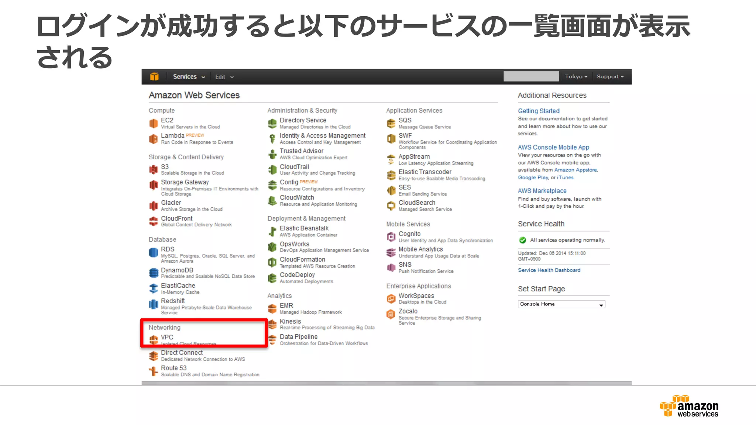Click the grayed account name field

(x=531, y=76)
